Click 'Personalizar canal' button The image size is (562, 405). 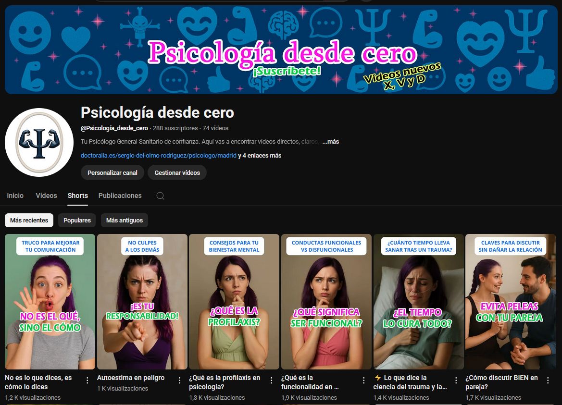pos(112,172)
